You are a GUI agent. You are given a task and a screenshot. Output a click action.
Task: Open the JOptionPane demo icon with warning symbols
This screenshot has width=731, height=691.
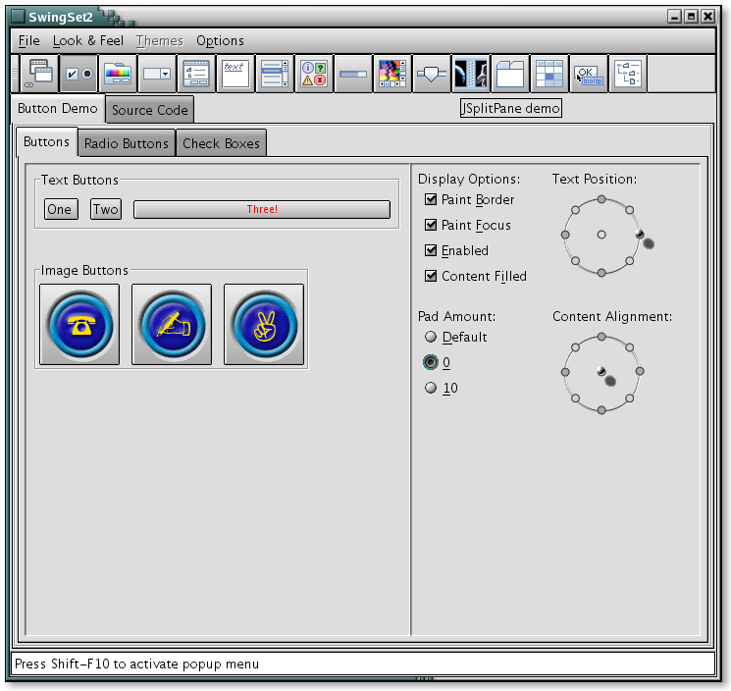click(x=314, y=74)
